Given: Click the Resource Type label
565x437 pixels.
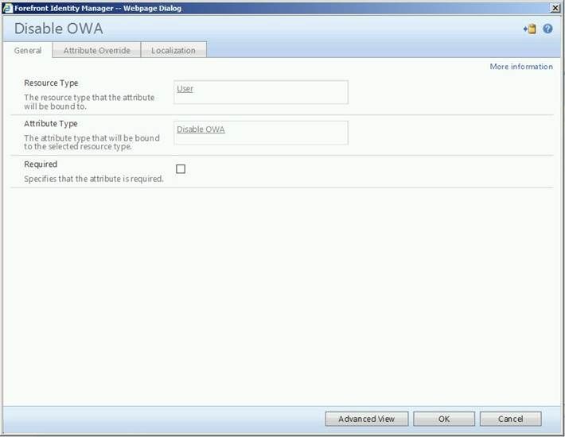Looking at the screenshot, I should [51, 83].
